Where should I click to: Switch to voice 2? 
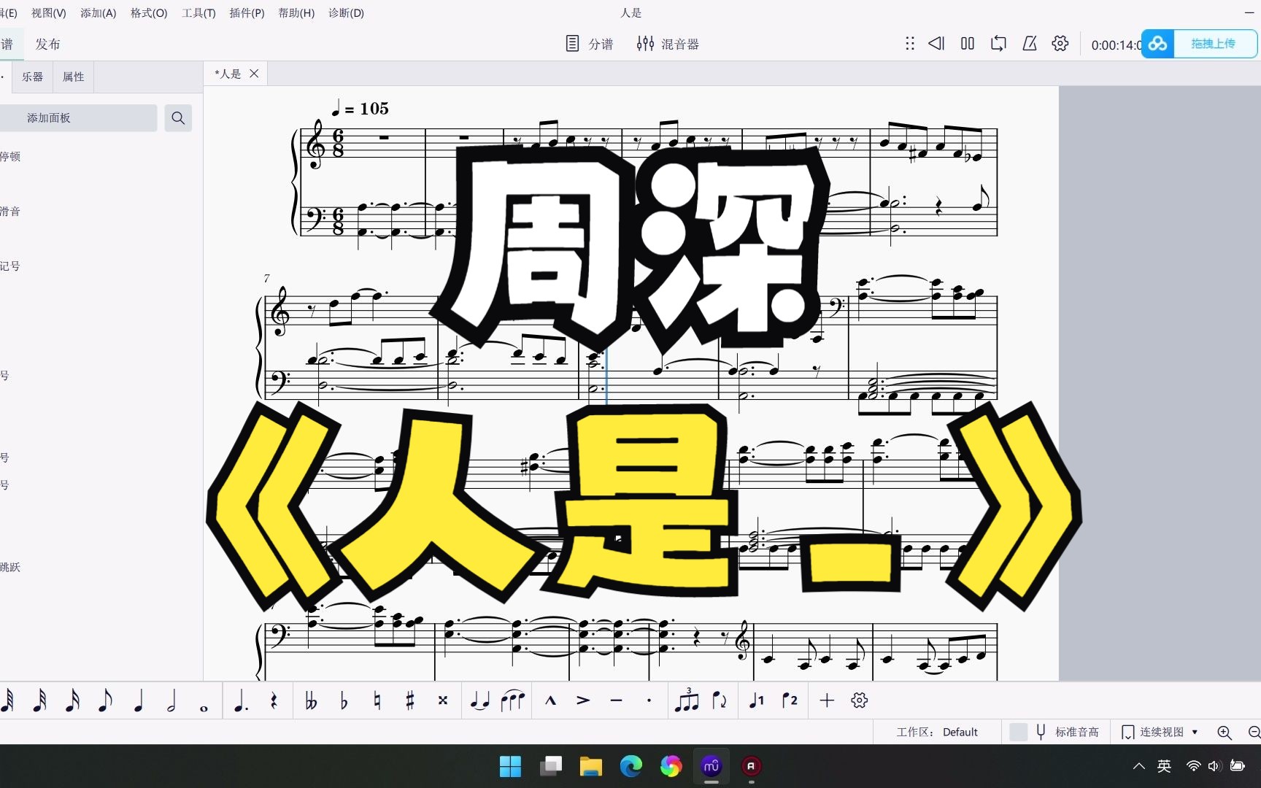pos(790,700)
